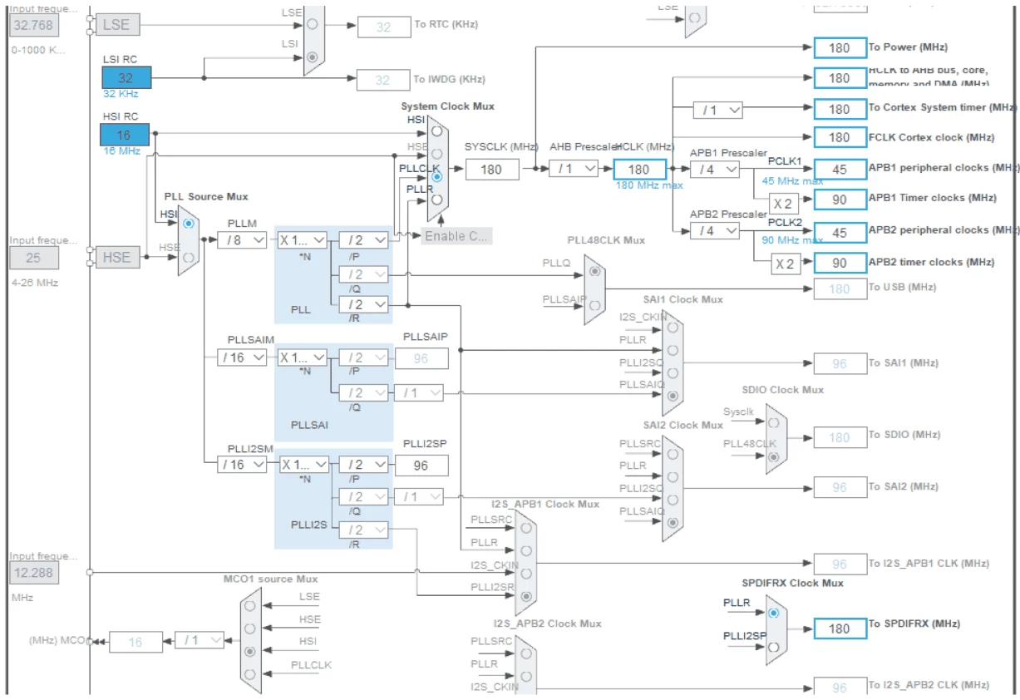Click the LSE oscillator button
The width and height of the screenshot is (1020, 700).
pos(116,25)
